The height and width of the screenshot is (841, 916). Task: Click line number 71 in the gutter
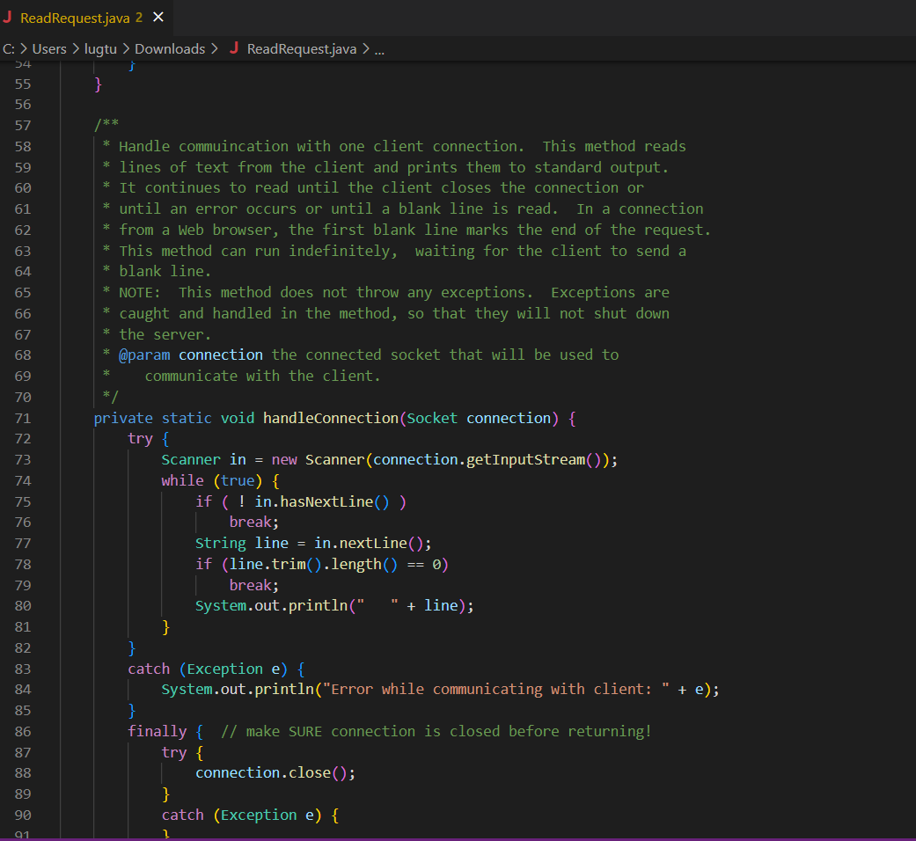click(23, 418)
